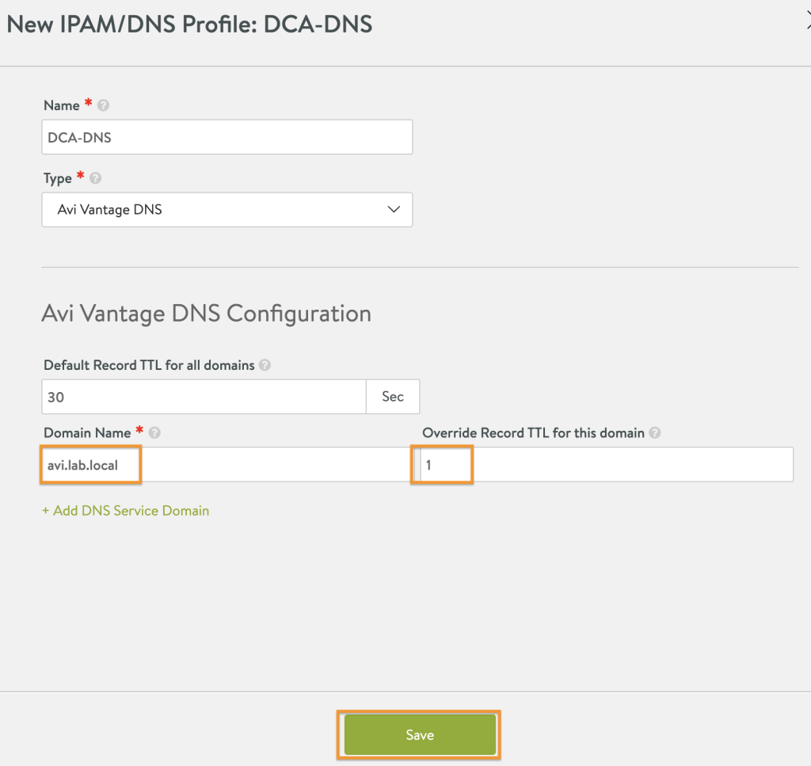Screen dimensions: 811x766
Task: Close the New IPAM/DNS Profile dialog
Action: click(809, 21)
